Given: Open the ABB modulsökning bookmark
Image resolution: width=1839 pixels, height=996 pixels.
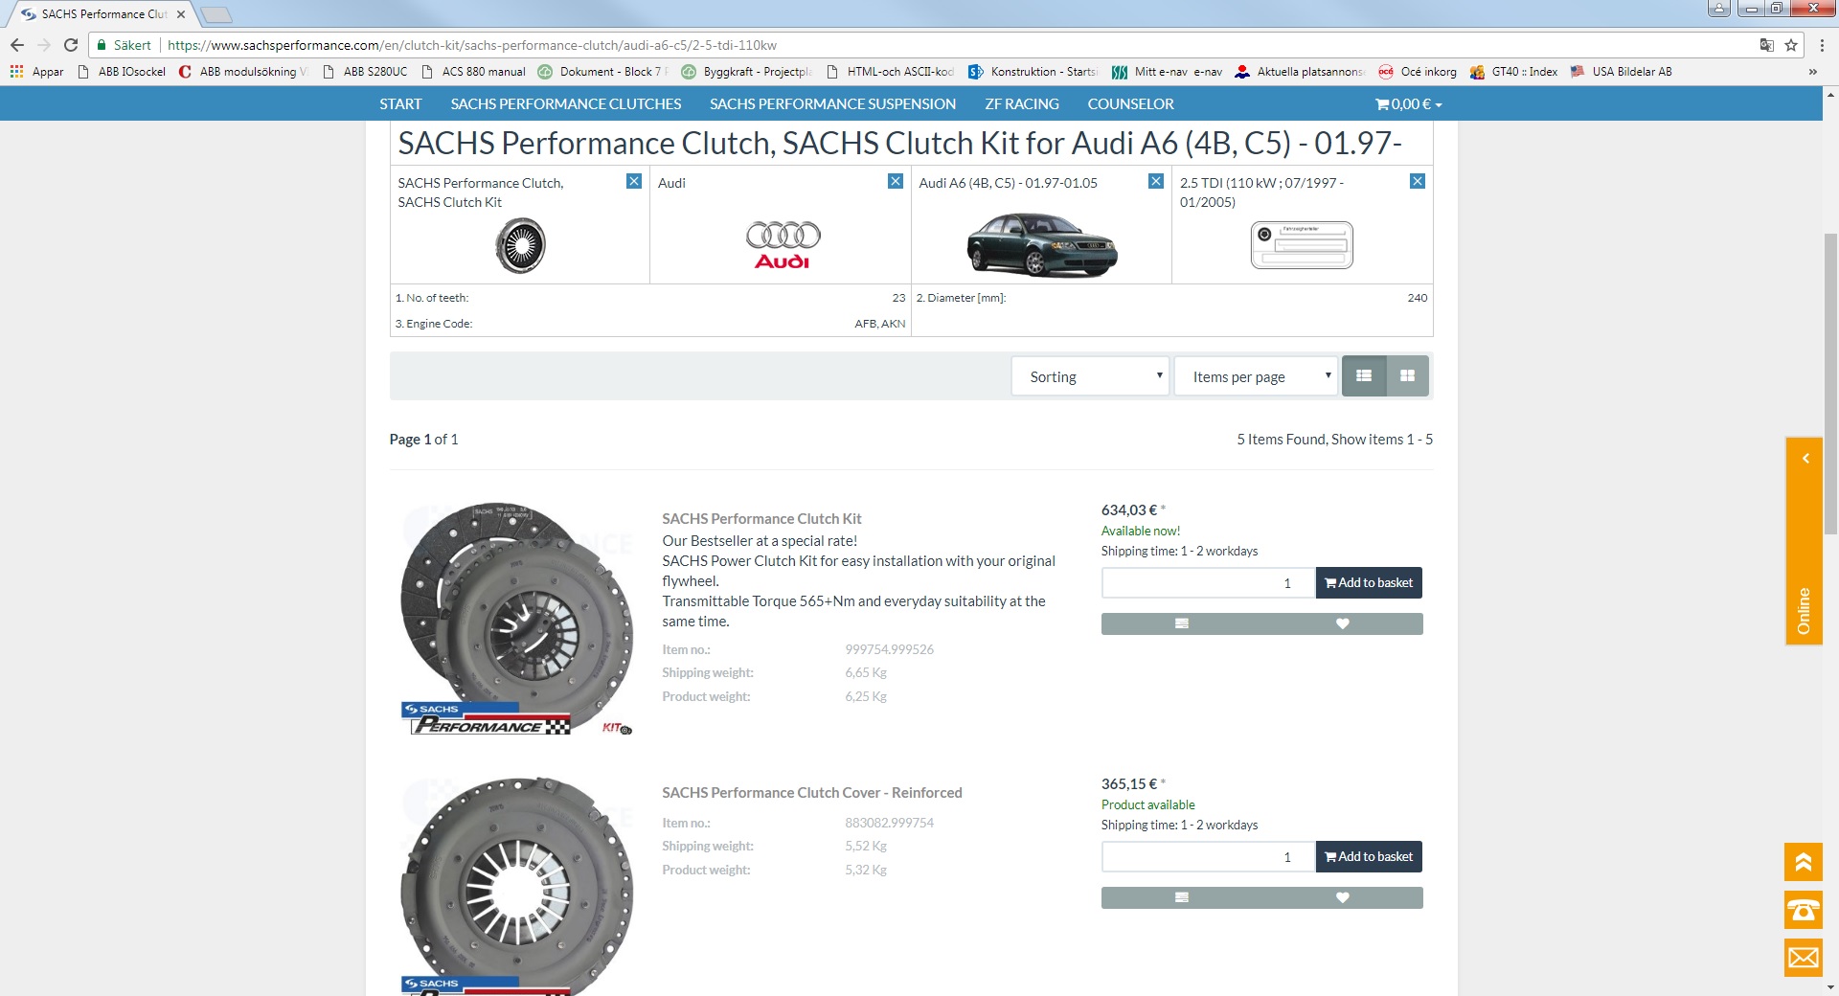Looking at the screenshot, I should tap(243, 72).
